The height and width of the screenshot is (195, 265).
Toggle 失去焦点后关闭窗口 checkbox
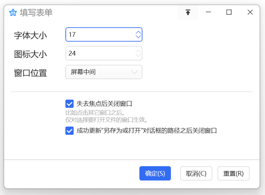[x=70, y=104]
